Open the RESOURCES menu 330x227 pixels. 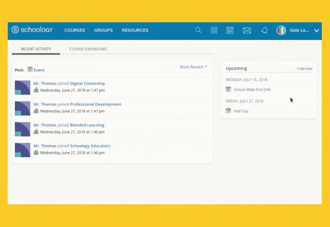click(x=135, y=30)
